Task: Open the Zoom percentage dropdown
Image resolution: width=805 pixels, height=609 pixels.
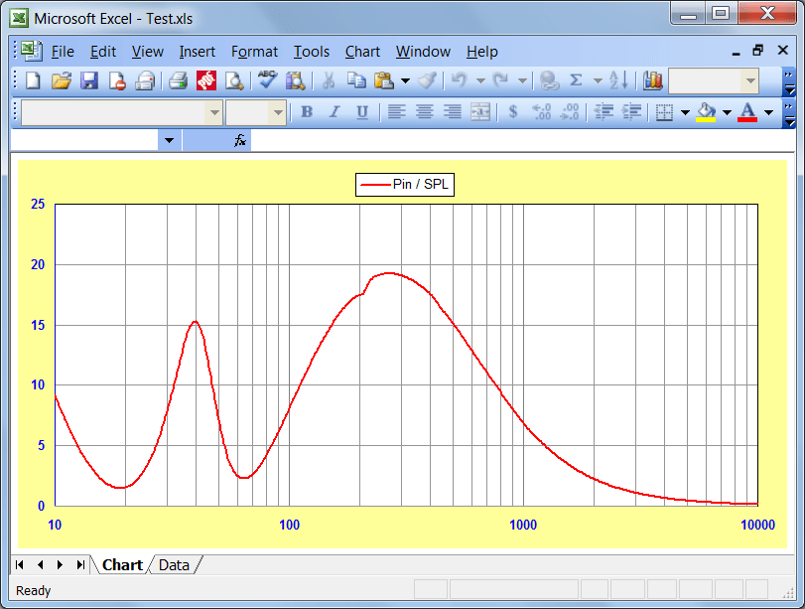Action: pyautogui.click(x=750, y=80)
